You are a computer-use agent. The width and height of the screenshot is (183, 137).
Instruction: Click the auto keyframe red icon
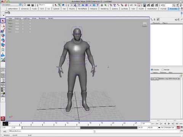[178, 127]
